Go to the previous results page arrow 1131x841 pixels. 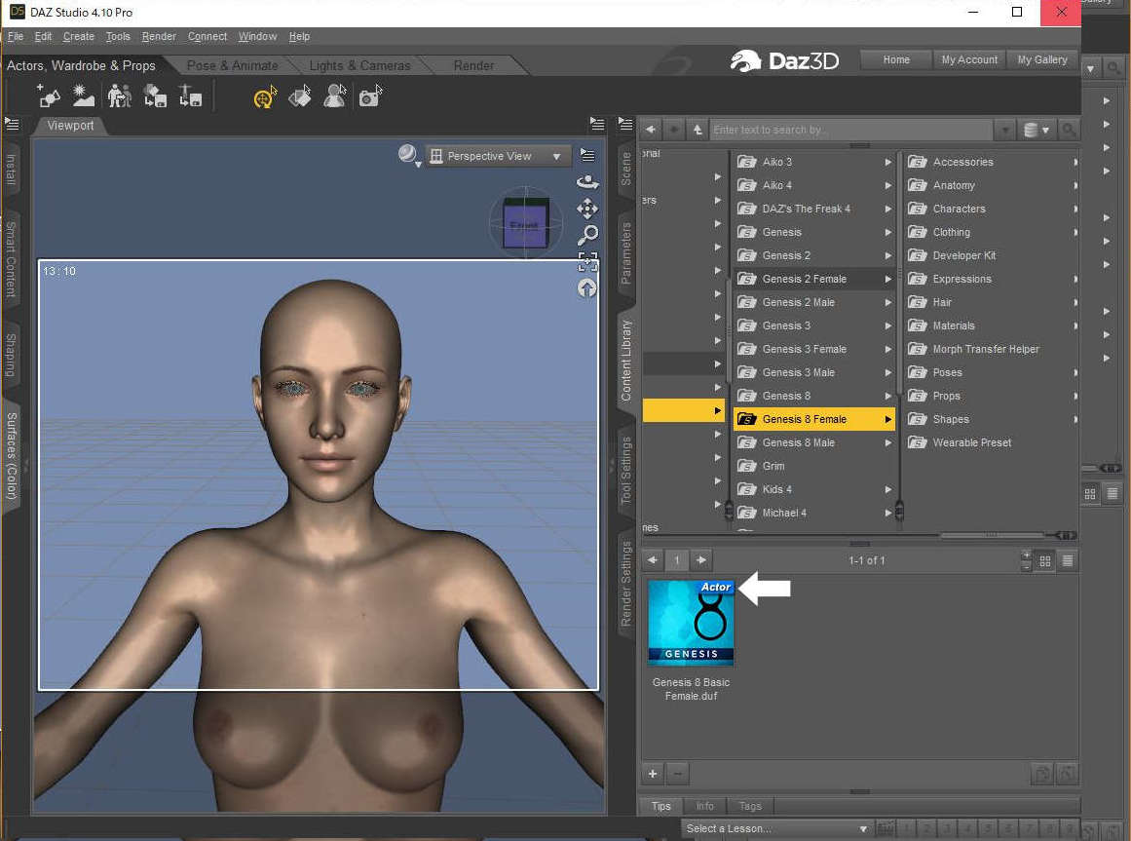pos(652,559)
